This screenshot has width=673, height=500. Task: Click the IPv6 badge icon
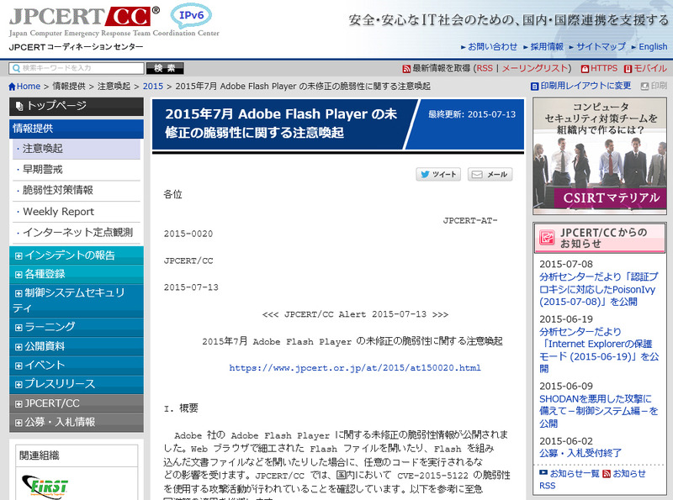click(x=190, y=15)
